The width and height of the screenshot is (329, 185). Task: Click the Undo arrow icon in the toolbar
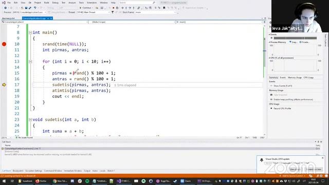pos(35,8)
